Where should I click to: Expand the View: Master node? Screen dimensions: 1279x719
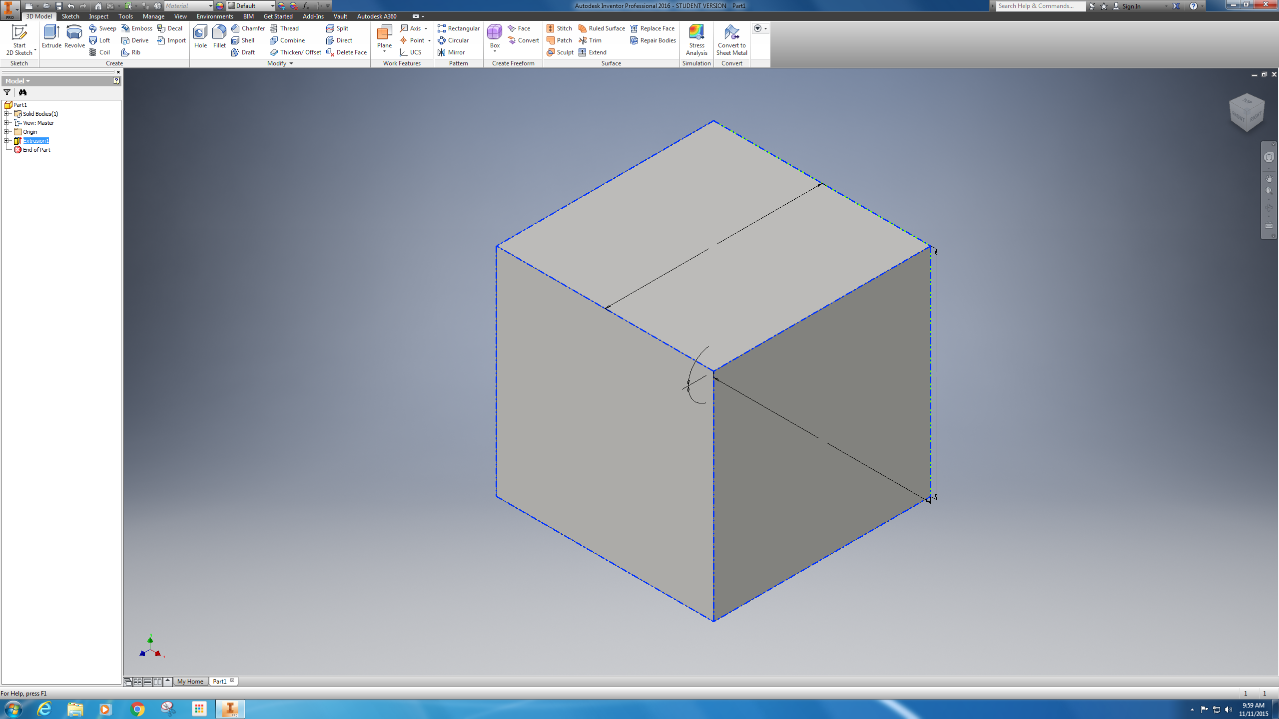pyautogui.click(x=7, y=123)
